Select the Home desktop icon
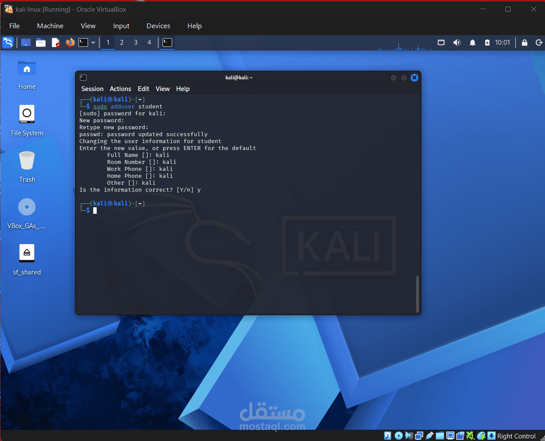This screenshot has width=545, height=441. [27, 75]
